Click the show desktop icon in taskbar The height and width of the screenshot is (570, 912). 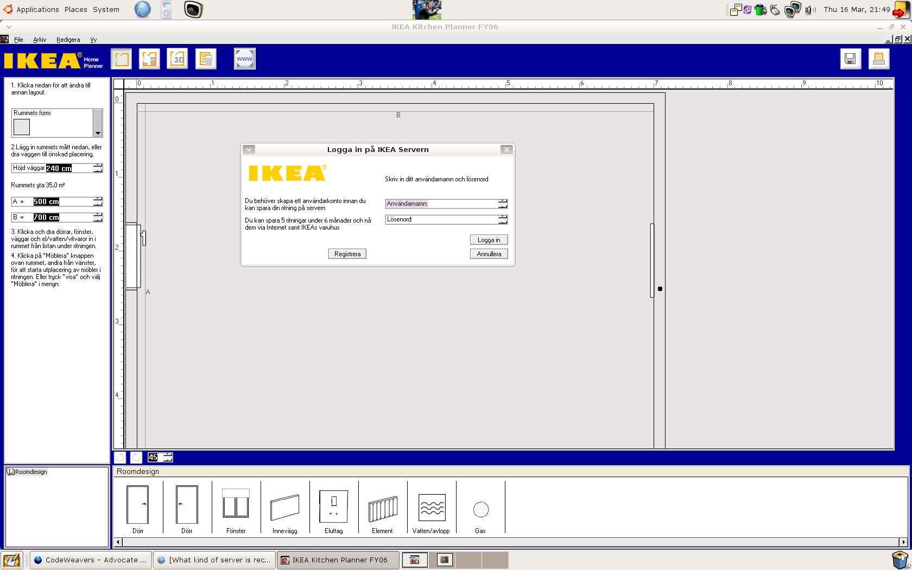(x=11, y=560)
